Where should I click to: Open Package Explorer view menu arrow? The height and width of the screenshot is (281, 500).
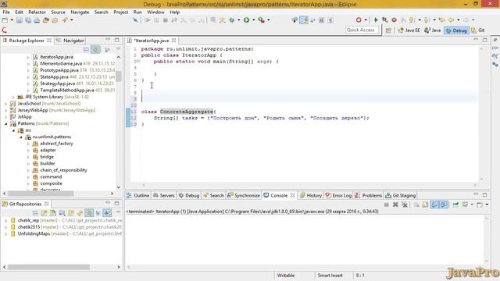118,49
